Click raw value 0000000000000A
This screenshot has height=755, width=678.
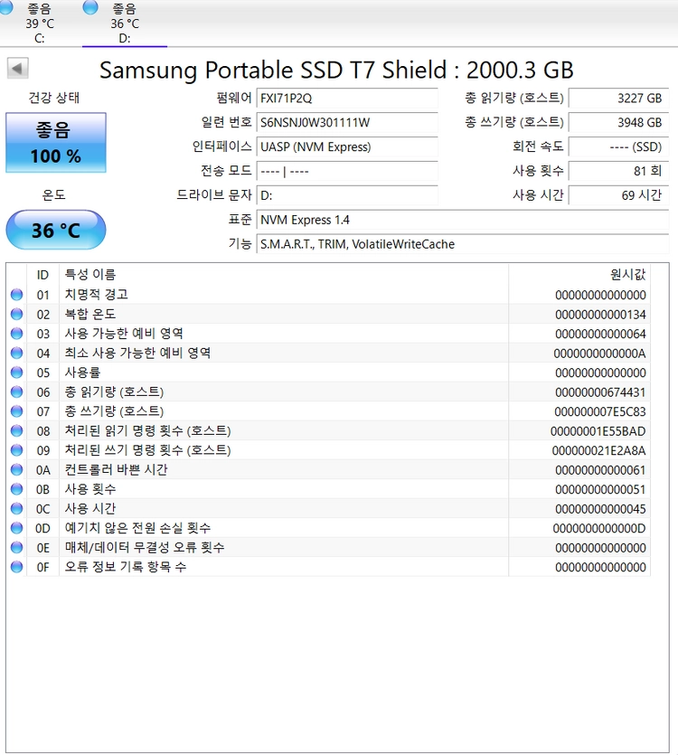[599, 354]
